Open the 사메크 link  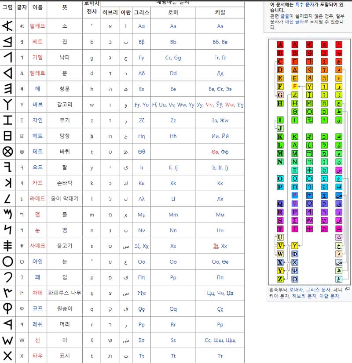[37, 246]
